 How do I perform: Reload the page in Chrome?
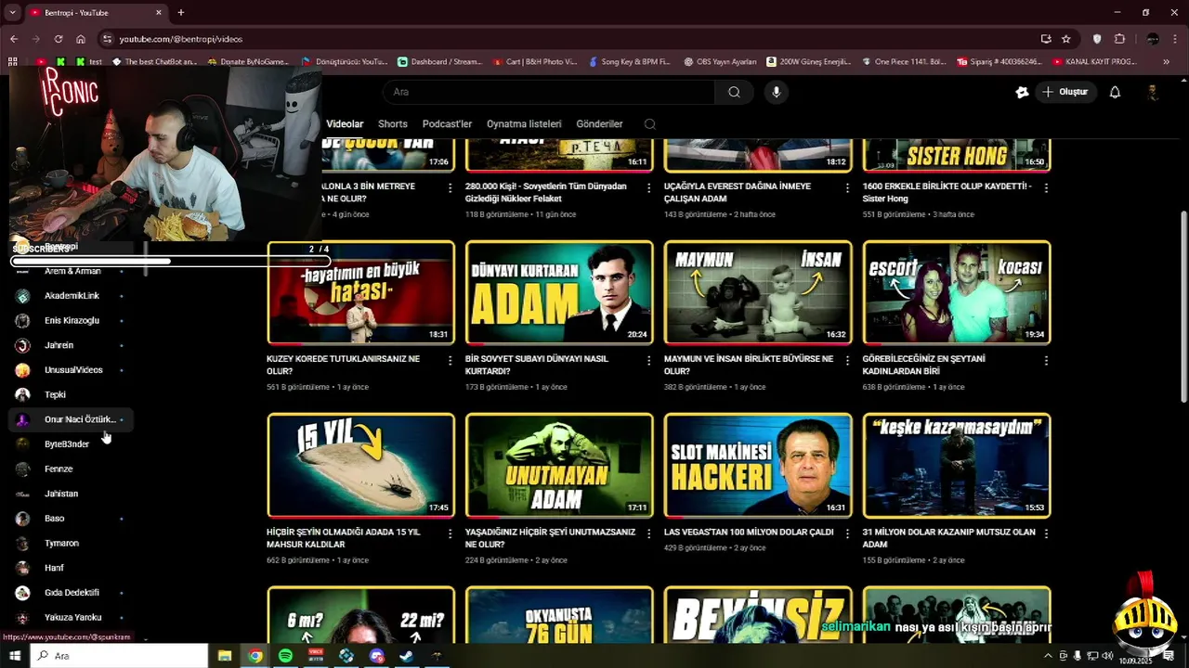tap(59, 39)
